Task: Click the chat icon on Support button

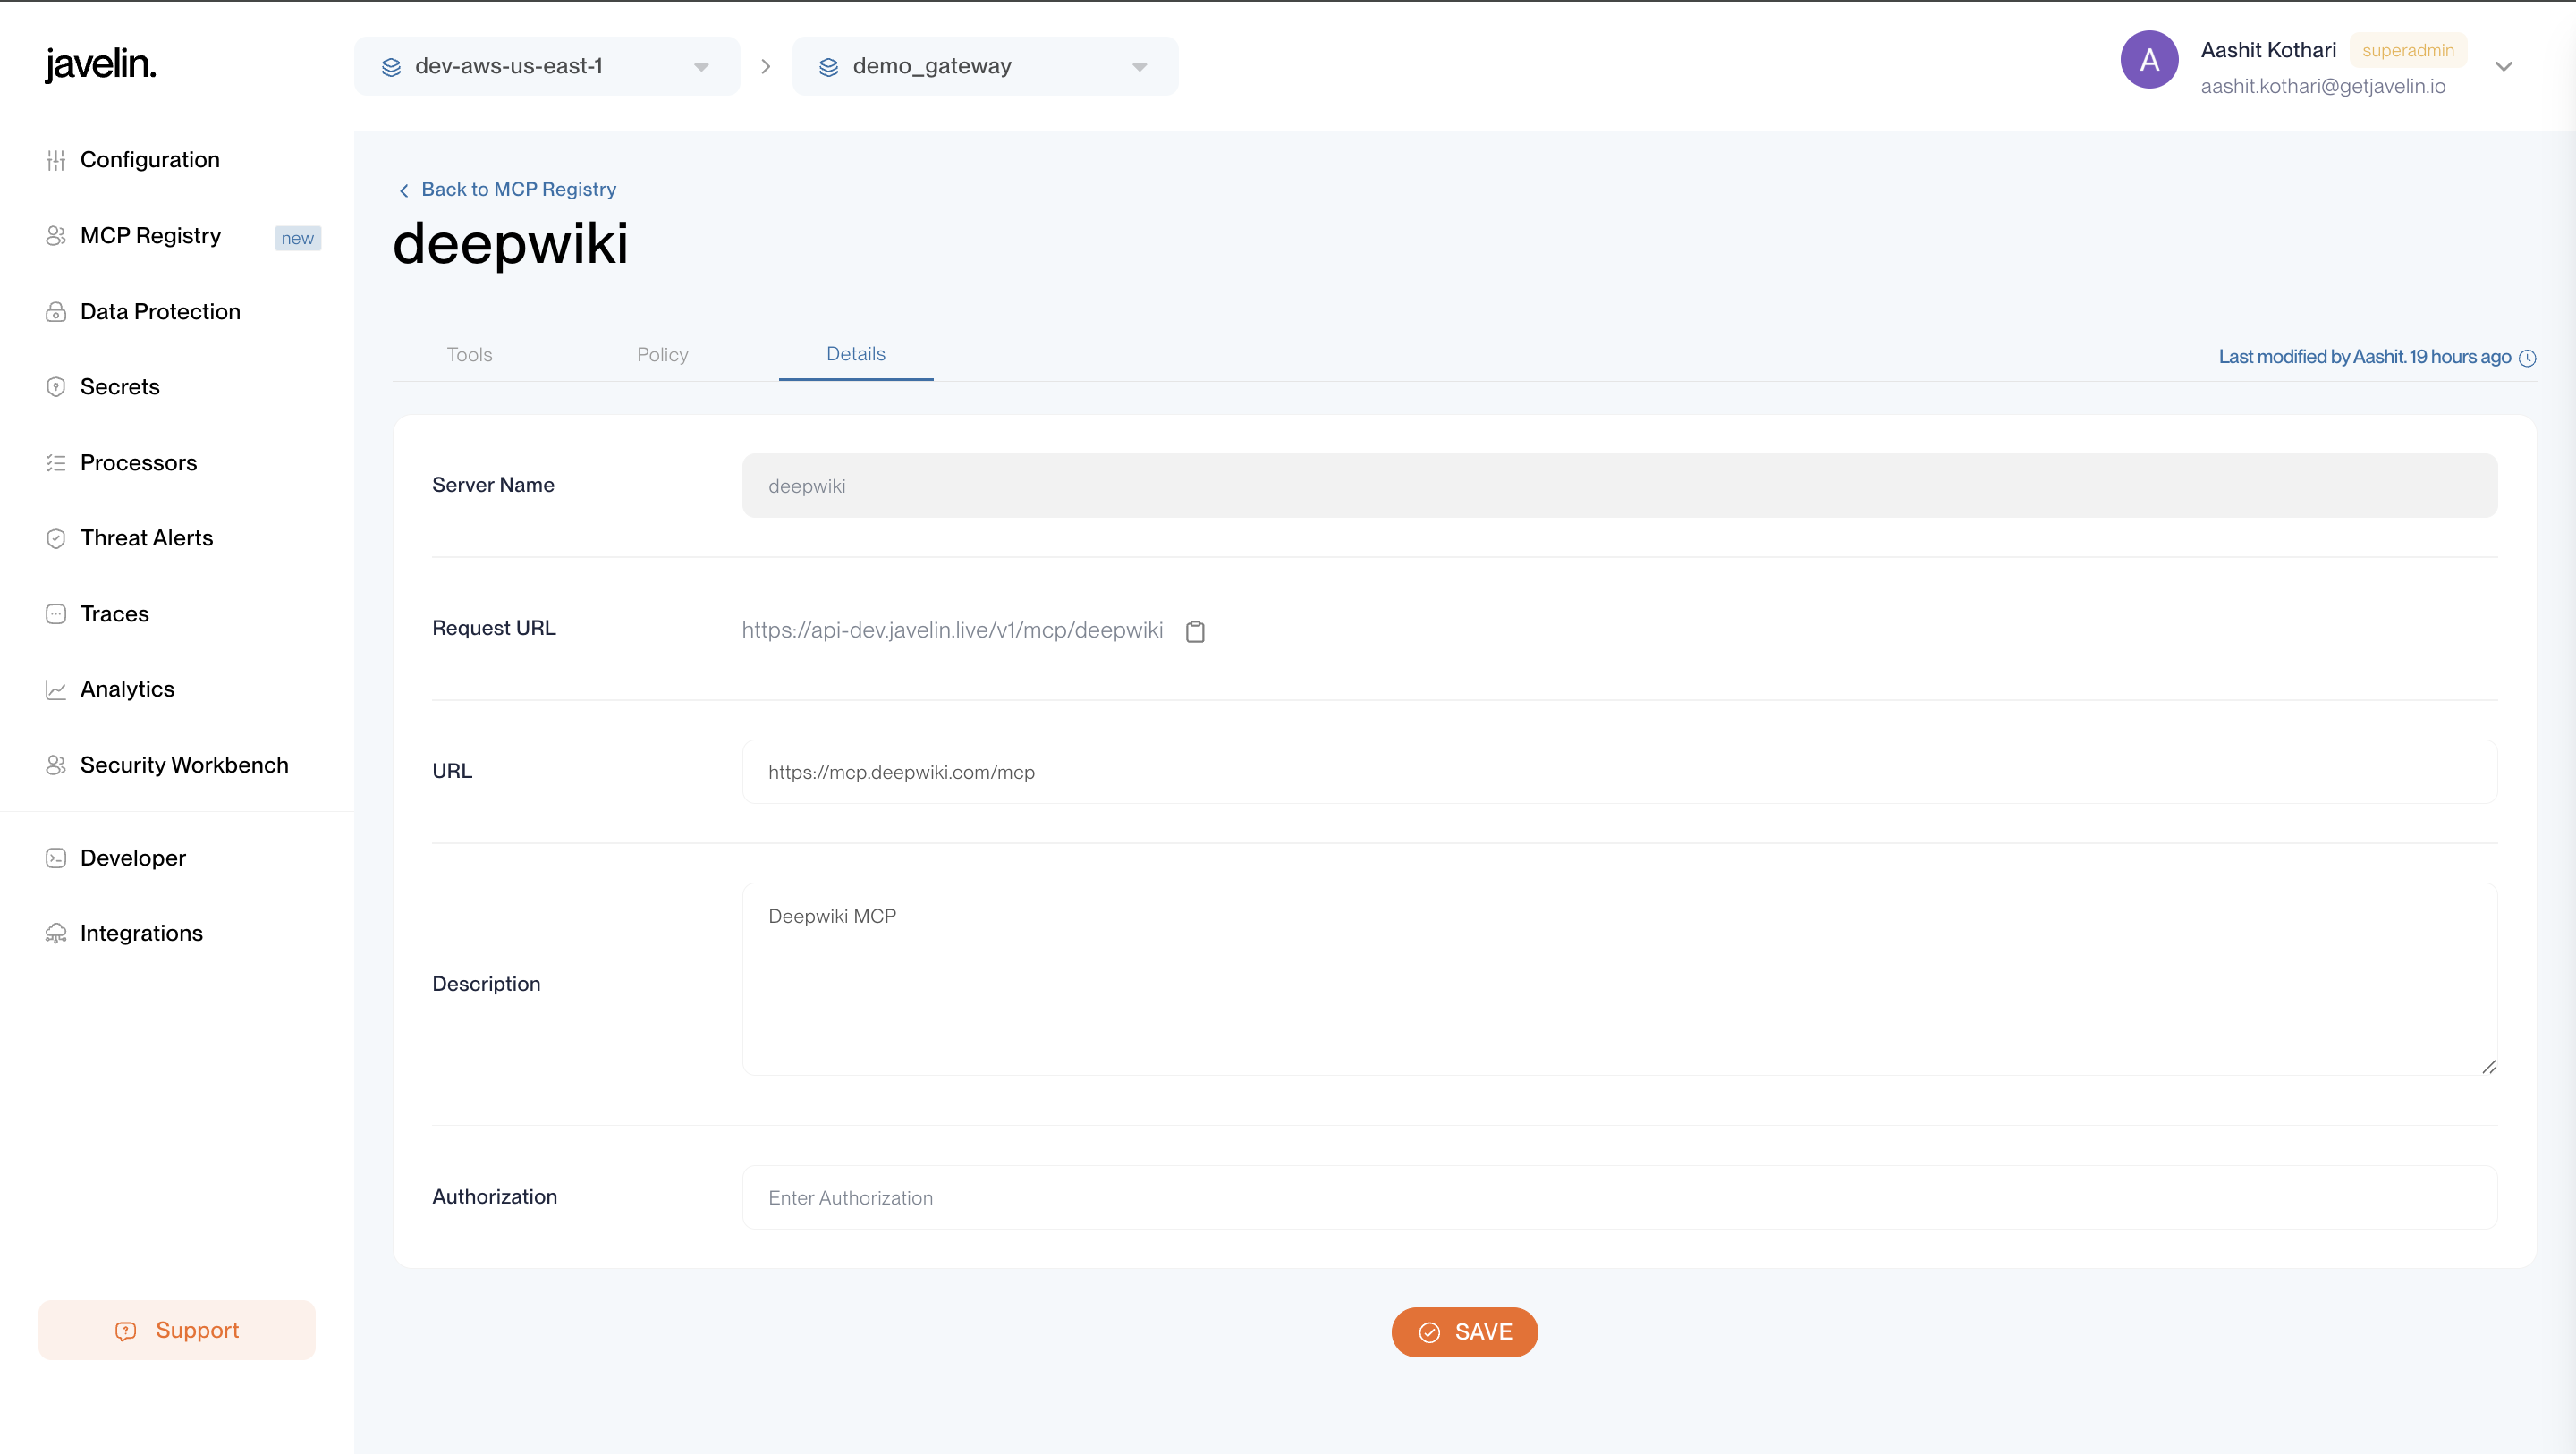Action: coord(126,1331)
